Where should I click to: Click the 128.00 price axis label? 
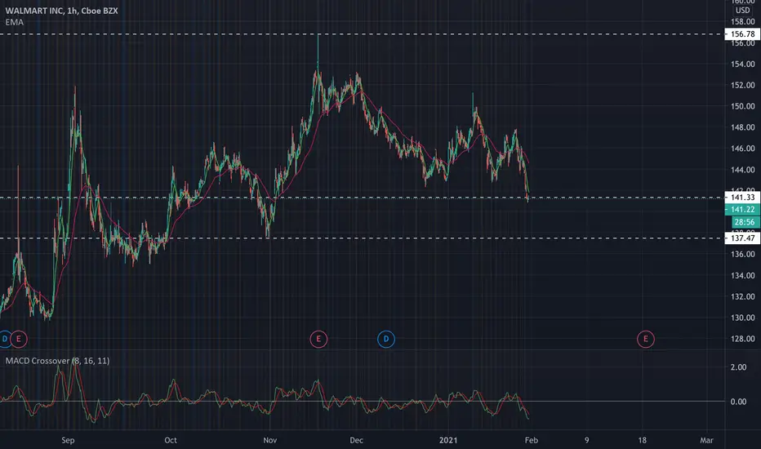(x=742, y=339)
